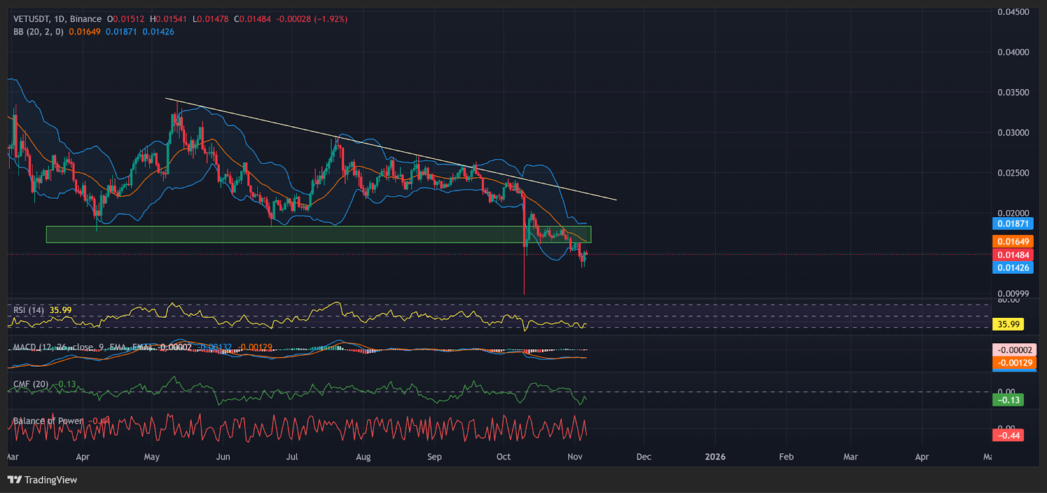Select the descending trendline on the chart
The height and width of the screenshot is (493, 1047).
coord(393,150)
